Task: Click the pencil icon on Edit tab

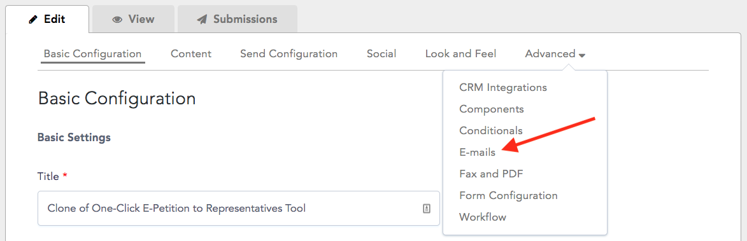Action: 33,20
